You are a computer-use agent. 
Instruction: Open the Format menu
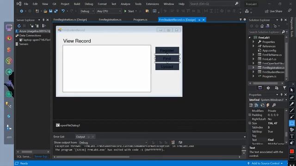102,4
